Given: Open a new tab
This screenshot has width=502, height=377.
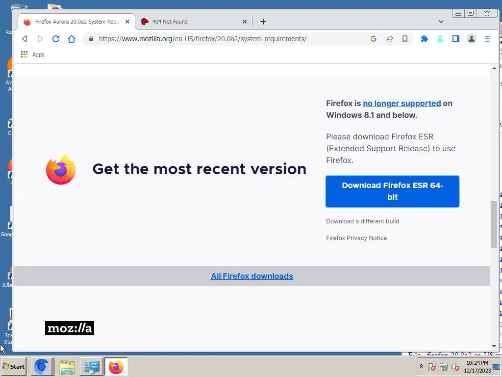Looking at the screenshot, I should coord(263,22).
